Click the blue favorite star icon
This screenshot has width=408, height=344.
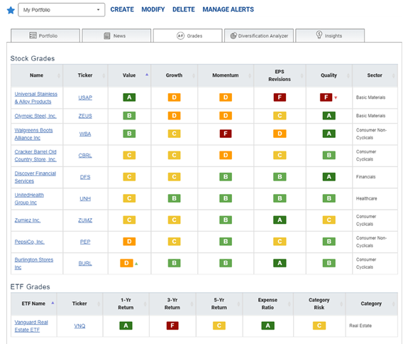pyautogui.click(x=11, y=11)
